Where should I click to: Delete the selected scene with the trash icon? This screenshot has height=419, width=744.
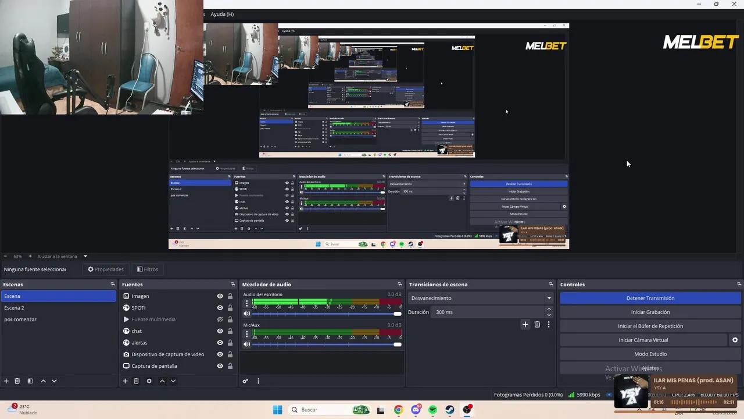17,381
